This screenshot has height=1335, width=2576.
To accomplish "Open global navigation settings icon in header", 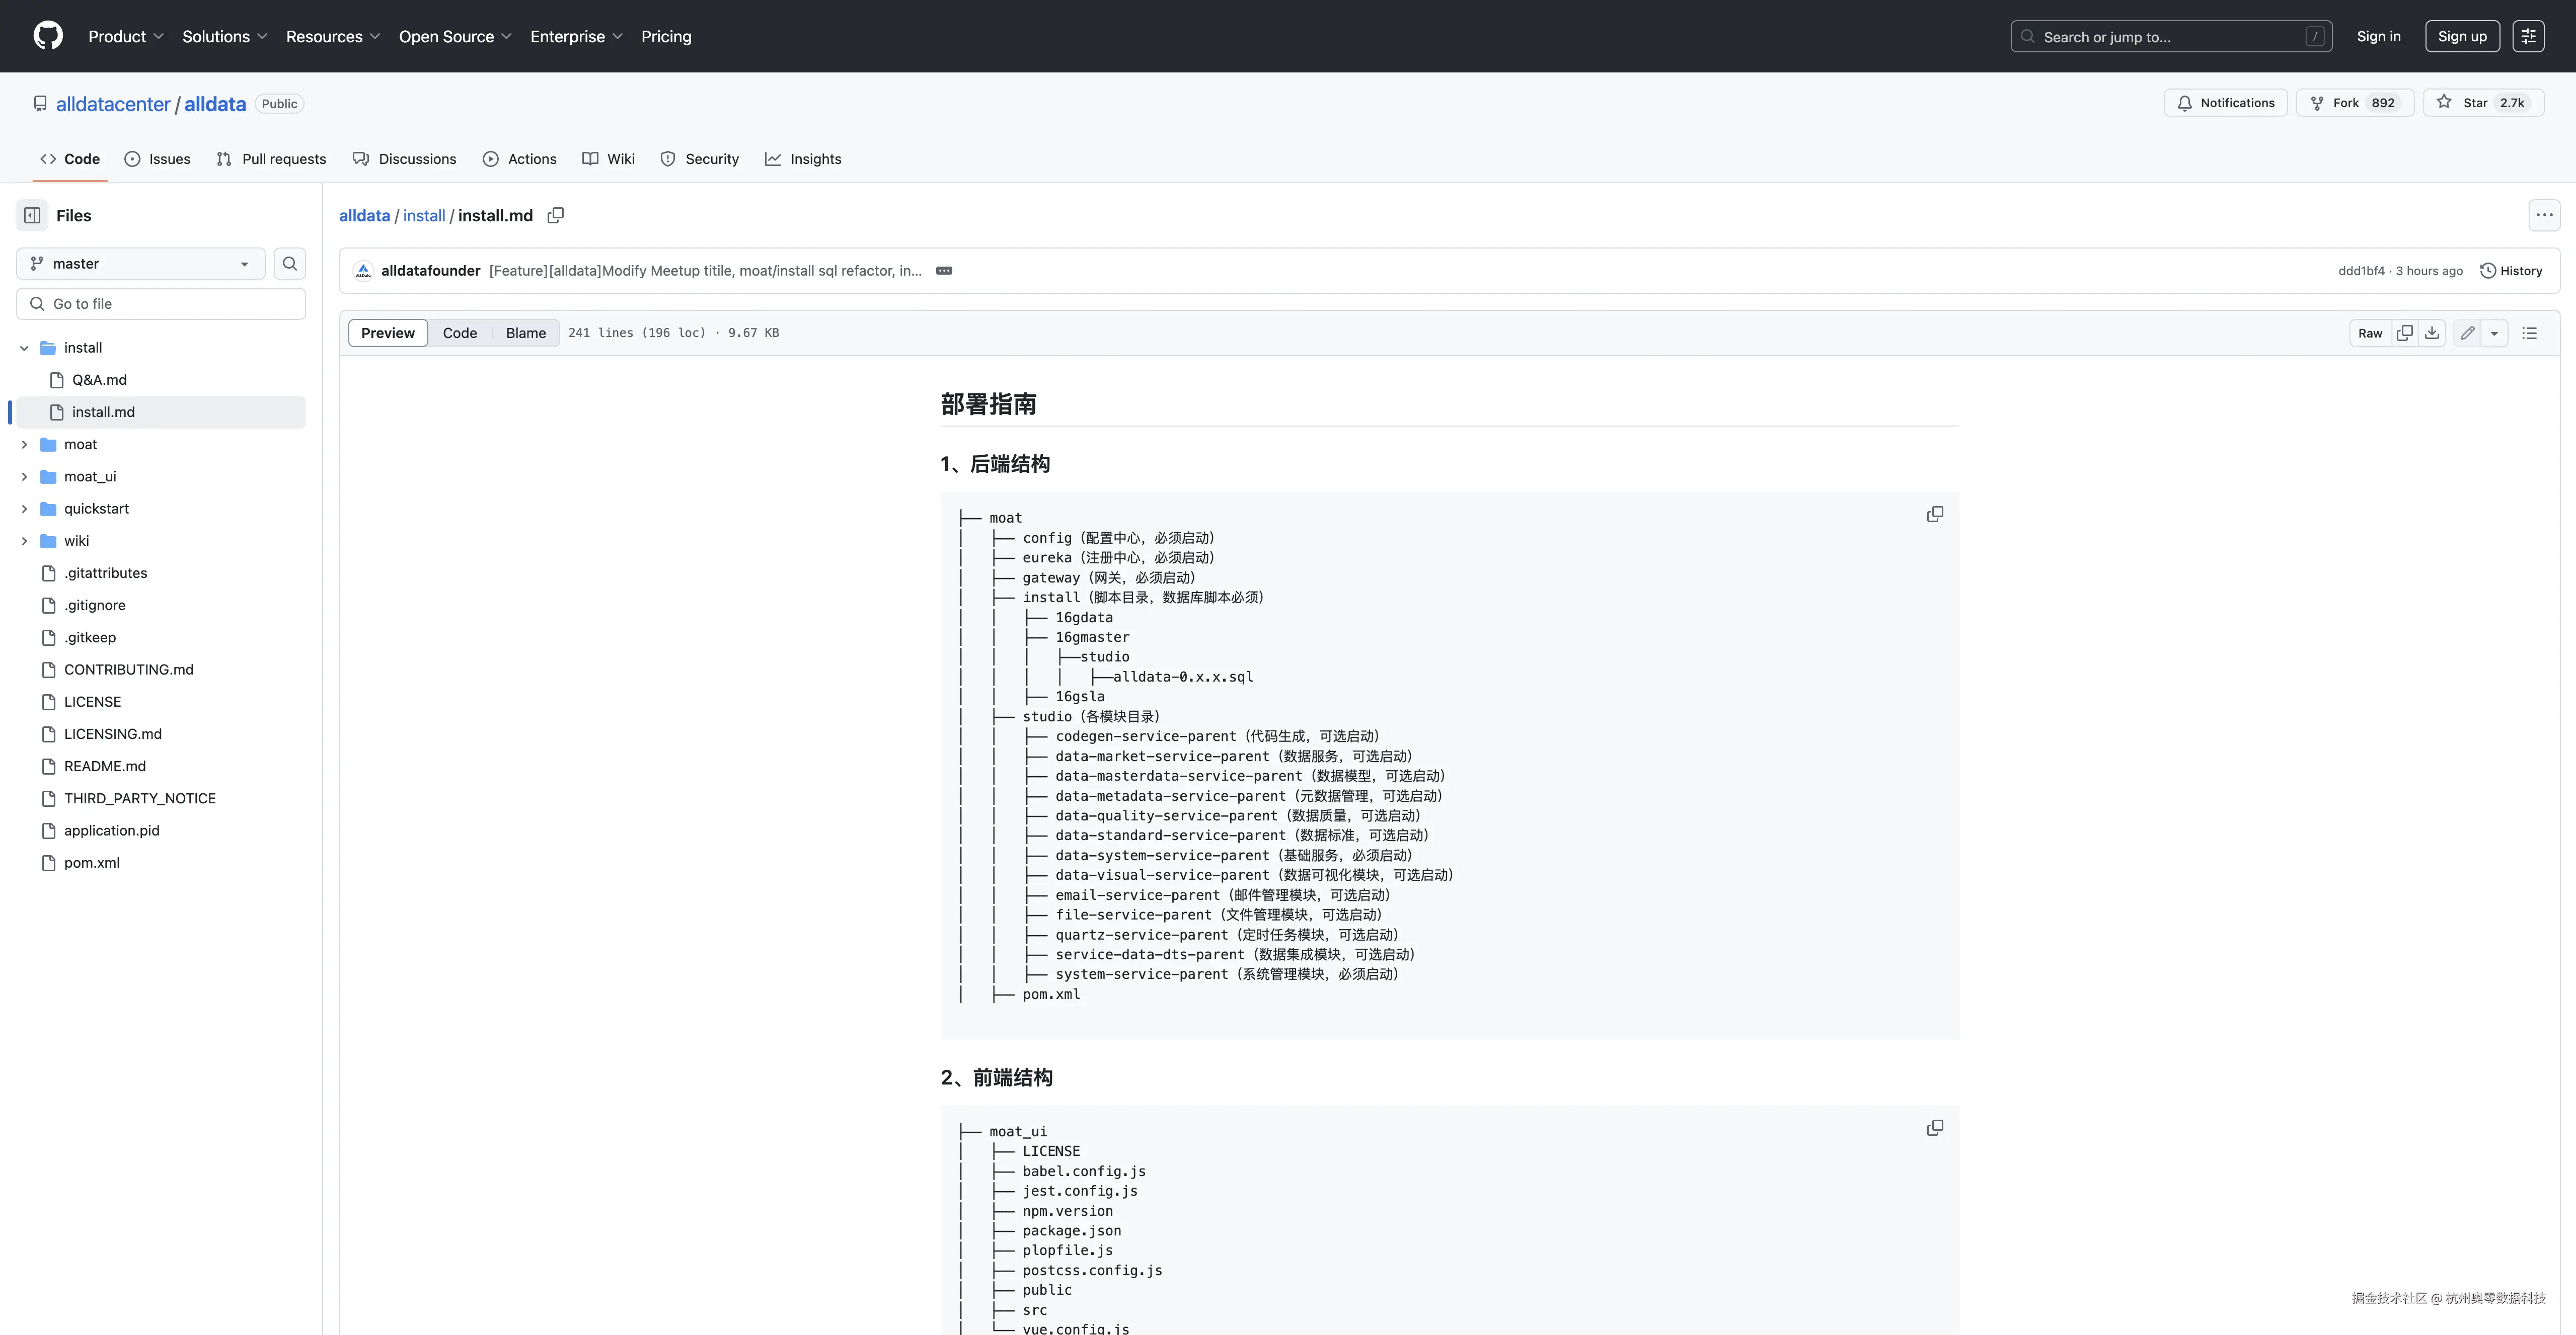I will pyautogui.click(x=2528, y=36).
